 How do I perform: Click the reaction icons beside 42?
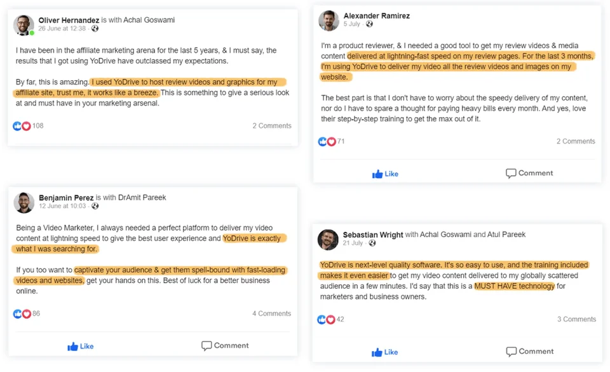point(327,319)
